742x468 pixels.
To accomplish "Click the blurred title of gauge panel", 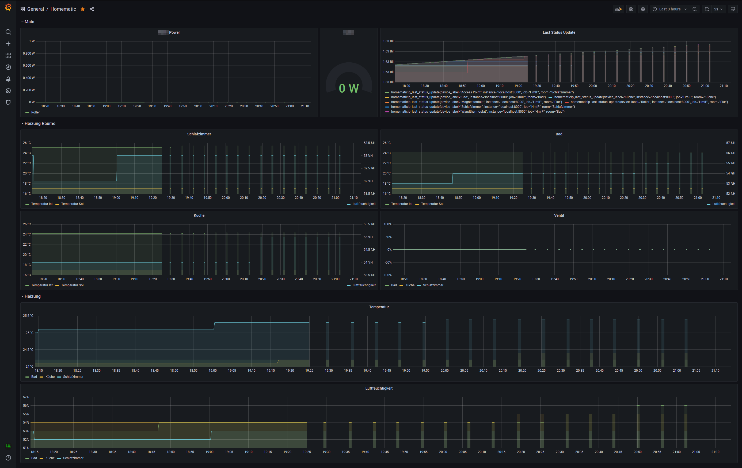I will pos(348,32).
